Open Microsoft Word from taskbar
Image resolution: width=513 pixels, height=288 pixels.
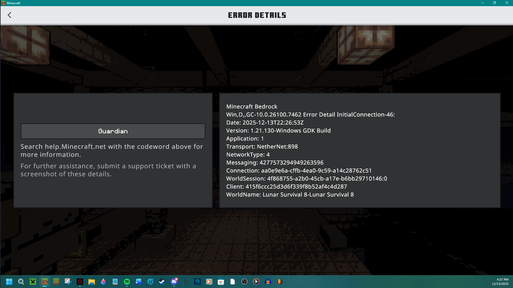pyautogui.click(x=138, y=282)
